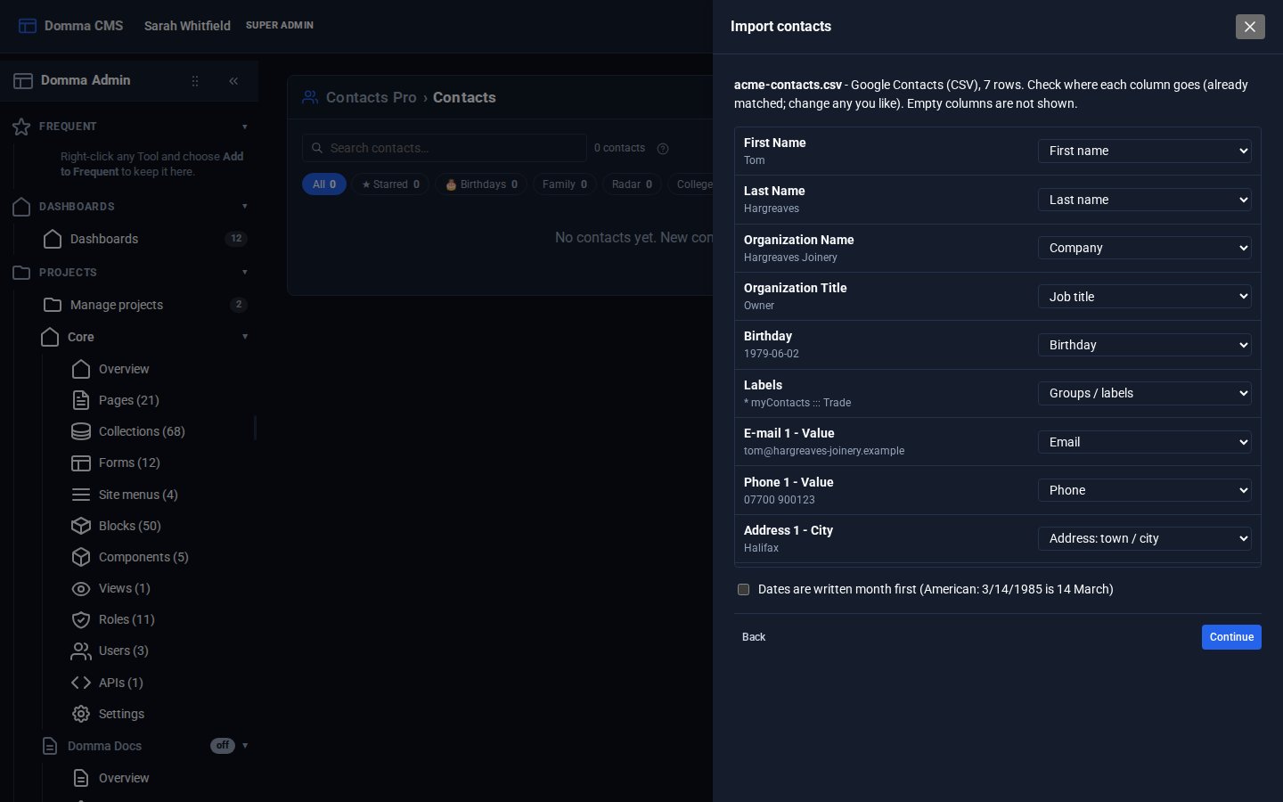
Task: Click the help icon beside 0 contacts
Action: coord(662,149)
